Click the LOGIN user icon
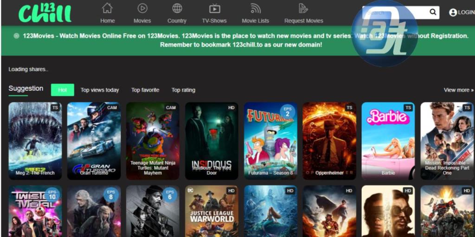Viewport: 475px width, 237px height. click(453, 12)
